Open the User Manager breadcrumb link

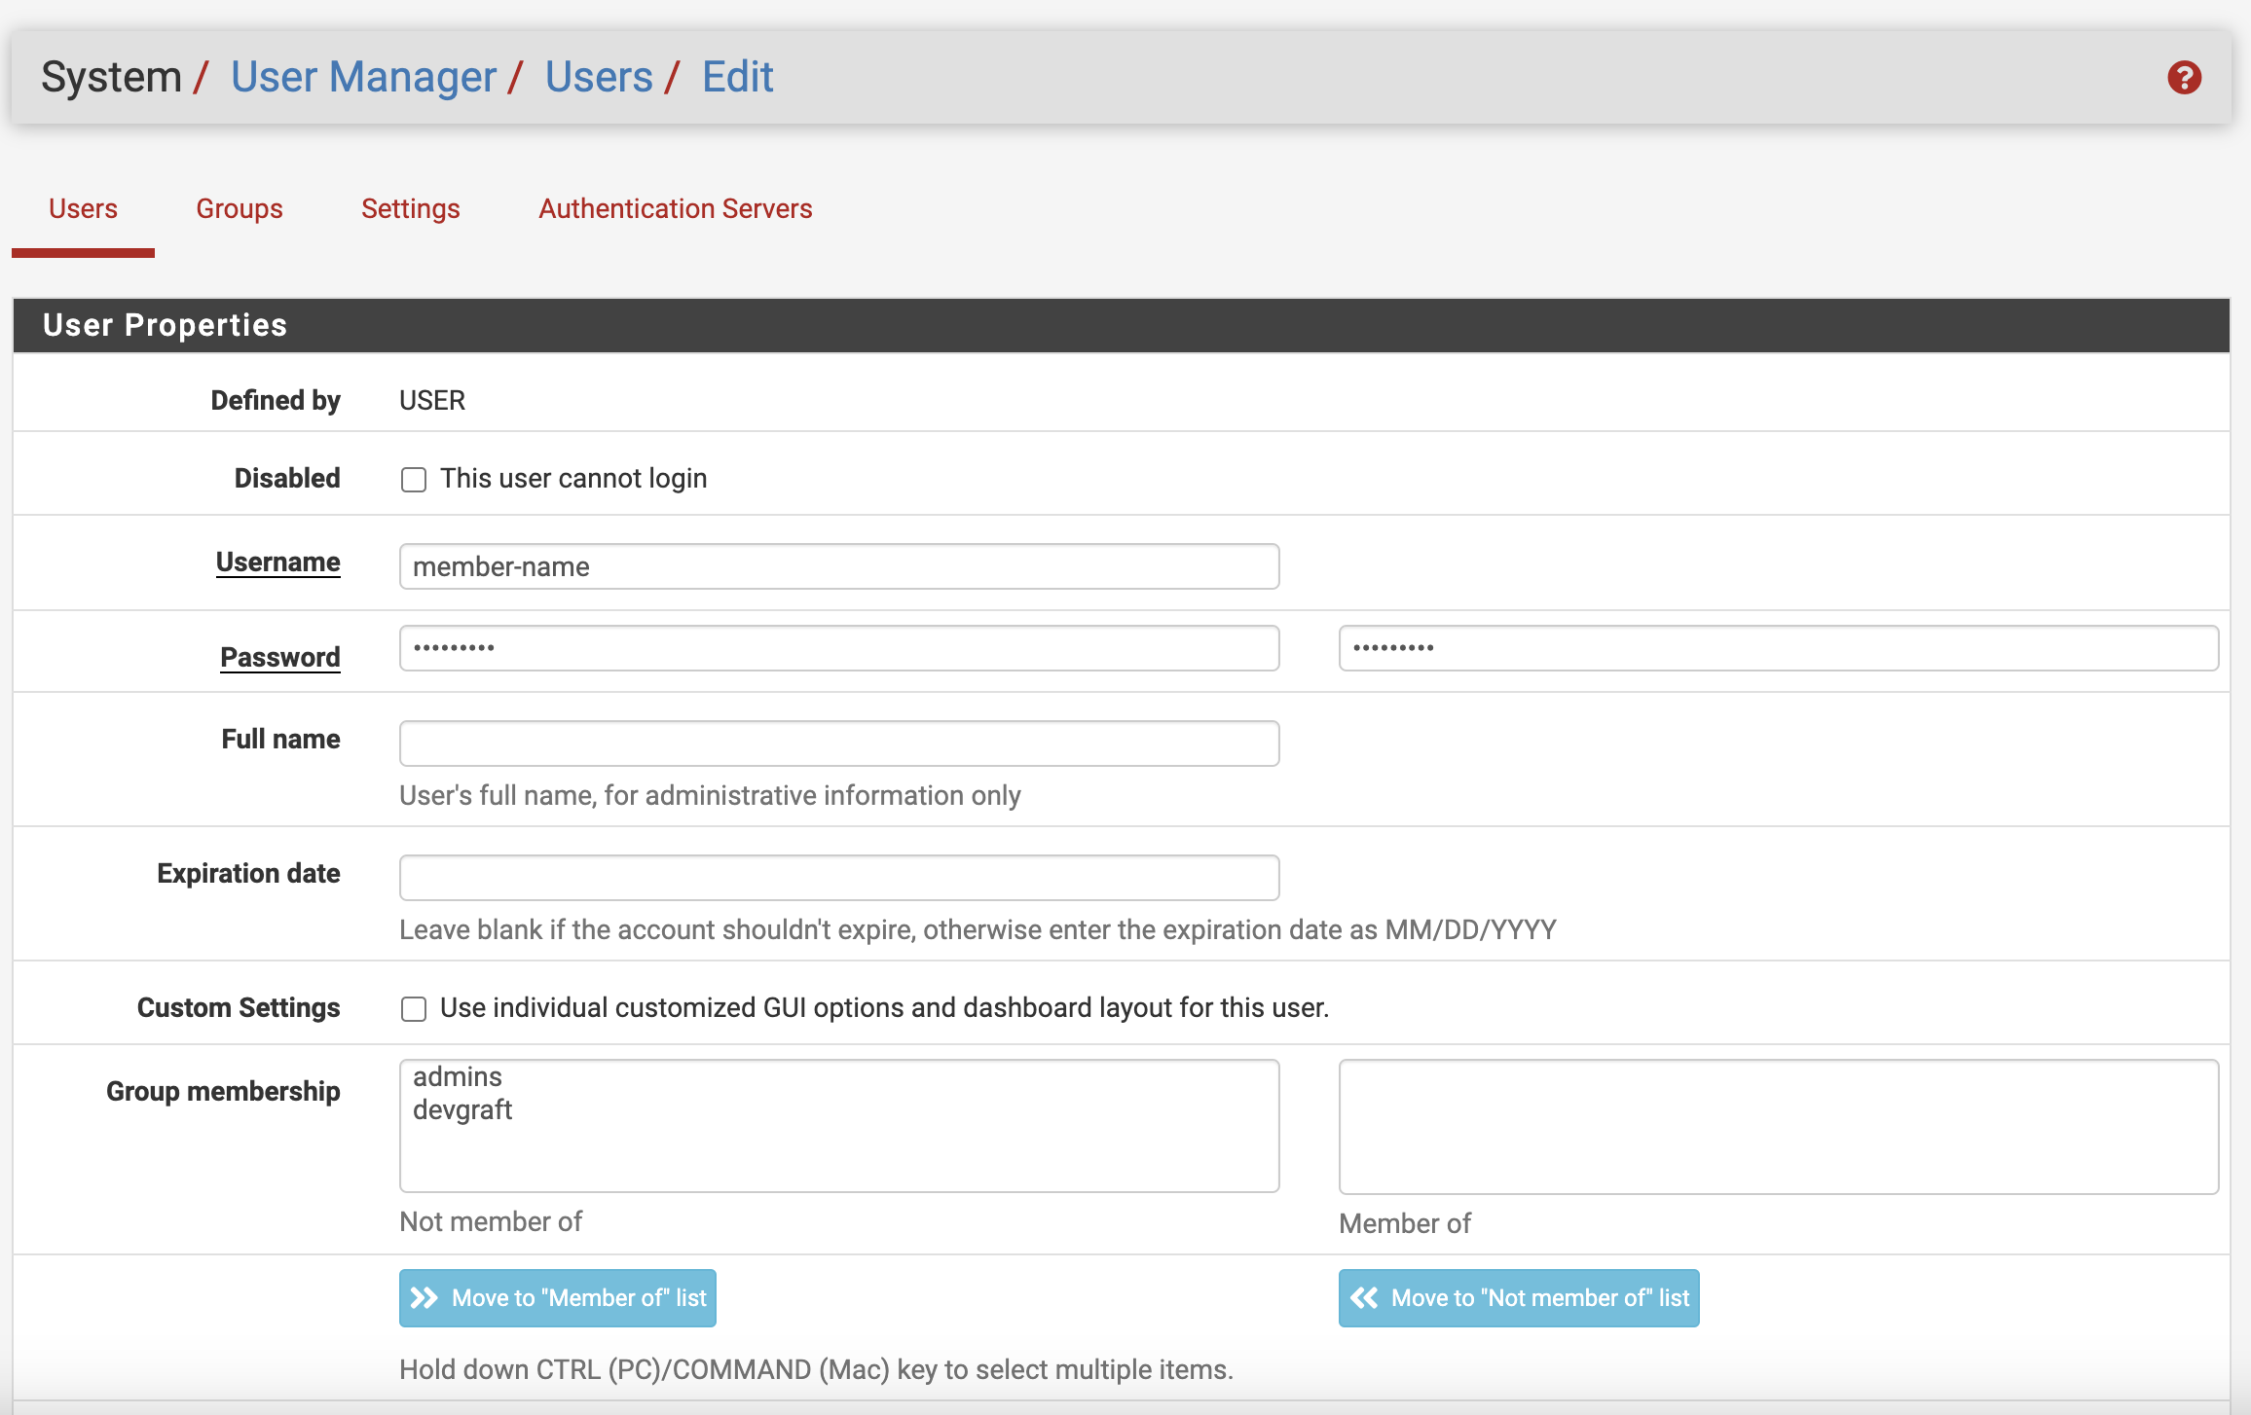click(x=363, y=77)
